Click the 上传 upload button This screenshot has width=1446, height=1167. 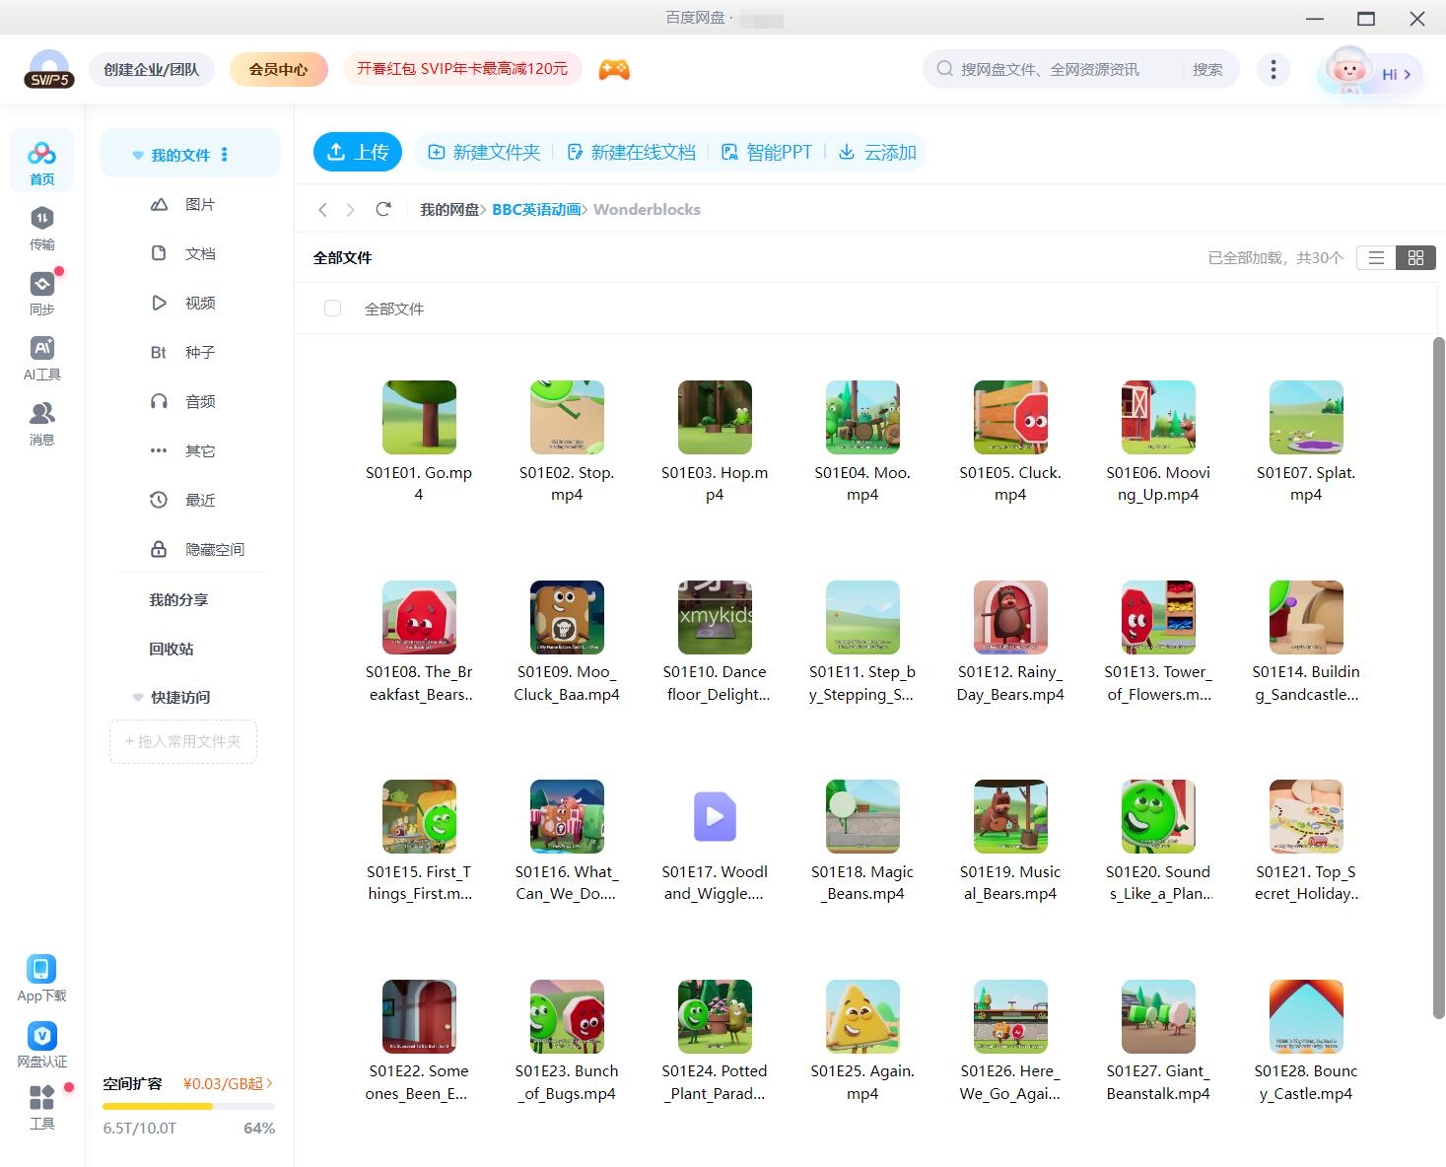coord(357,152)
